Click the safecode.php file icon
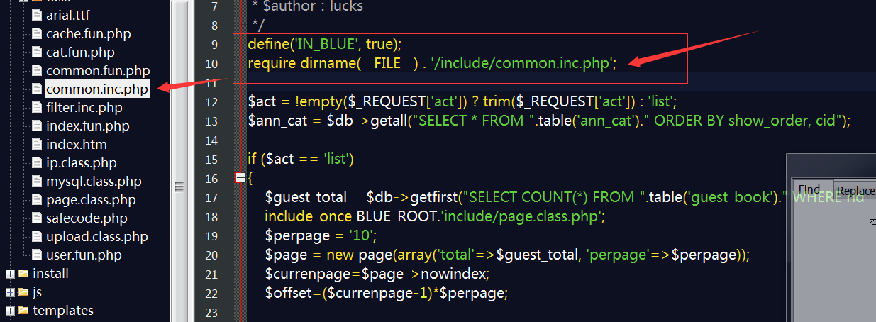The image size is (876, 322). tap(37, 218)
